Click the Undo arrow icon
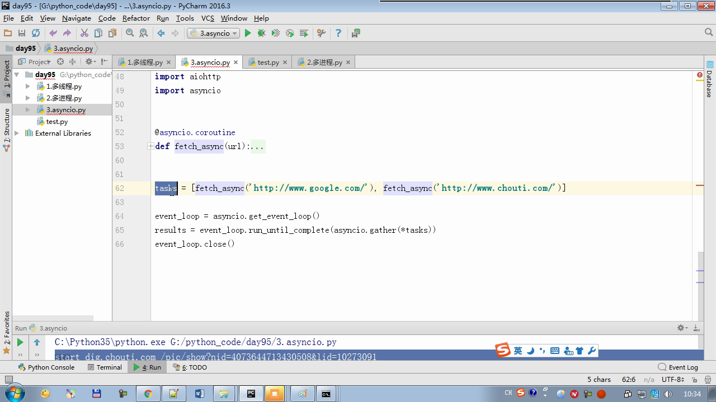716x402 pixels. [x=53, y=33]
